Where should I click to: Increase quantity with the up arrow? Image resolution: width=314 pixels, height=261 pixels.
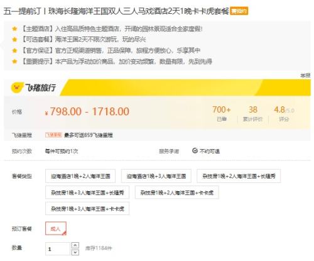pyautogui.click(x=75, y=245)
